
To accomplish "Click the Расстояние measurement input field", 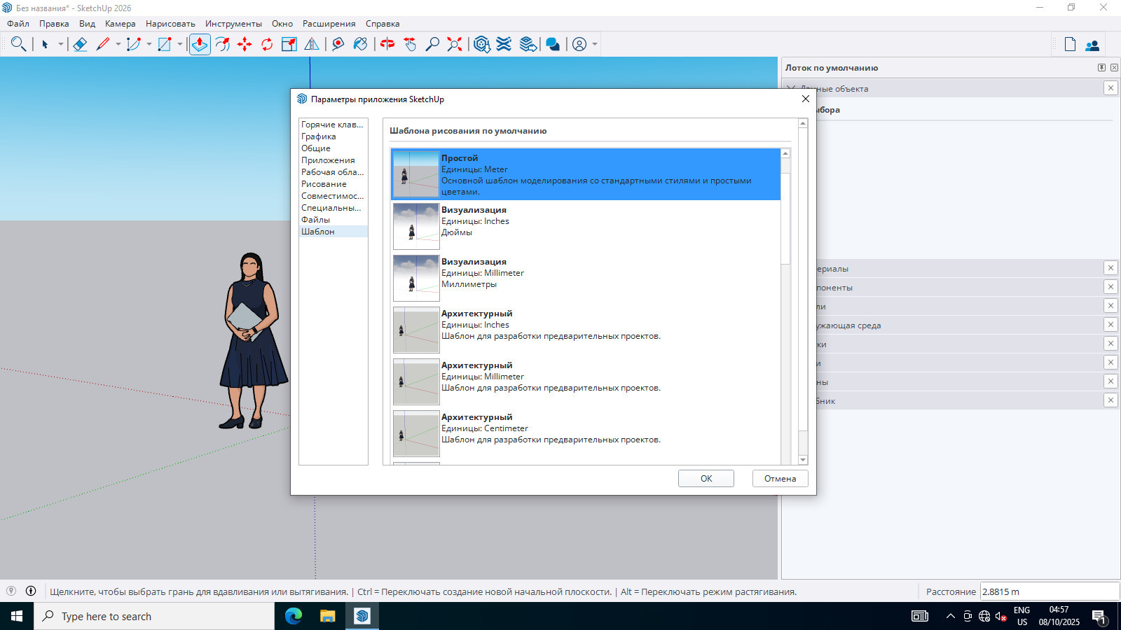I will coord(1049,591).
